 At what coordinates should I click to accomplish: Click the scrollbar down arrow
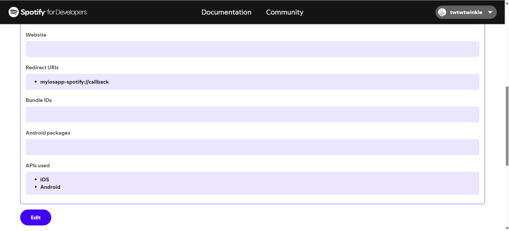coord(507,229)
